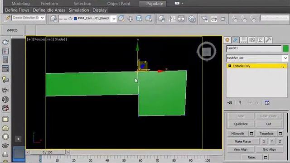Click the Manage Layers icon
The width and height of the screenshot is (290, 163).
pyautogui.click(x=53, y=19)
